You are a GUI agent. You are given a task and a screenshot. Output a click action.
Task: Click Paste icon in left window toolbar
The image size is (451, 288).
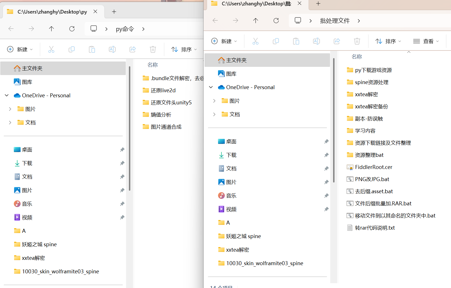pos(92,49)
